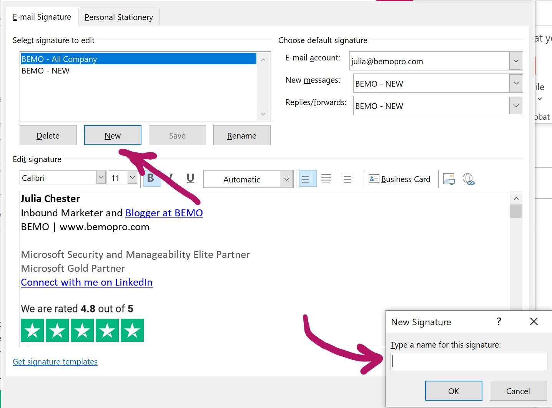Toggle Underline formatting button

(190, 178)
